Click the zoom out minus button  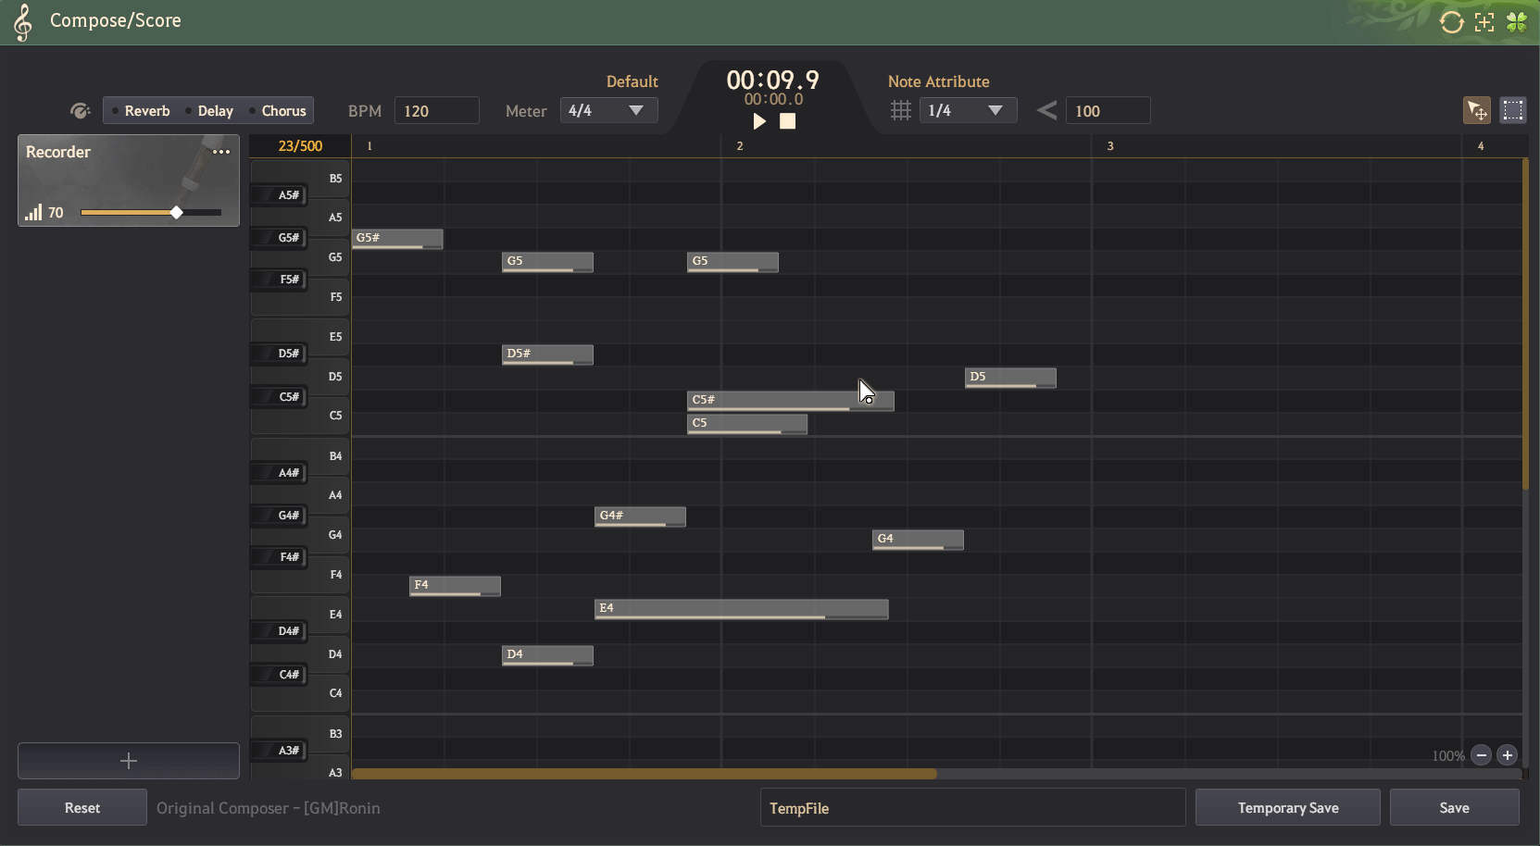click(x=1481, y=755)
